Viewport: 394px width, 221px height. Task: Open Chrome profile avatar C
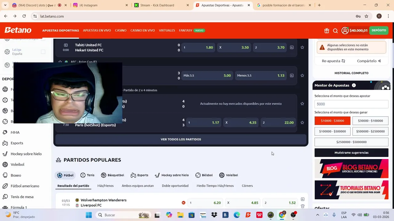379,16
